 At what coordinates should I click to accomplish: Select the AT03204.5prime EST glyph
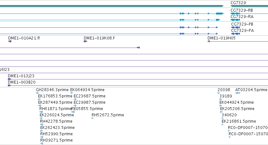pos(237,93)
